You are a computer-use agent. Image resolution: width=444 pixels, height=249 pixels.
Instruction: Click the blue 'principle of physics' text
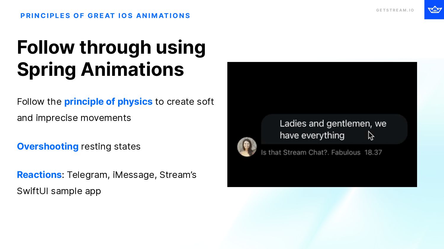coord(108,101)
